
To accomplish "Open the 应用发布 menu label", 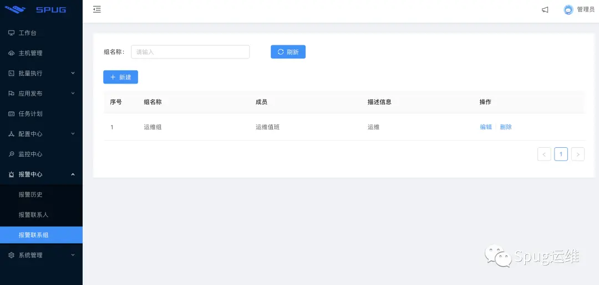I will pyautogui.click(x=31, y=94).
